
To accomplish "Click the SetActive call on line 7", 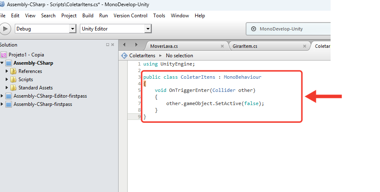I will [228, 103].
